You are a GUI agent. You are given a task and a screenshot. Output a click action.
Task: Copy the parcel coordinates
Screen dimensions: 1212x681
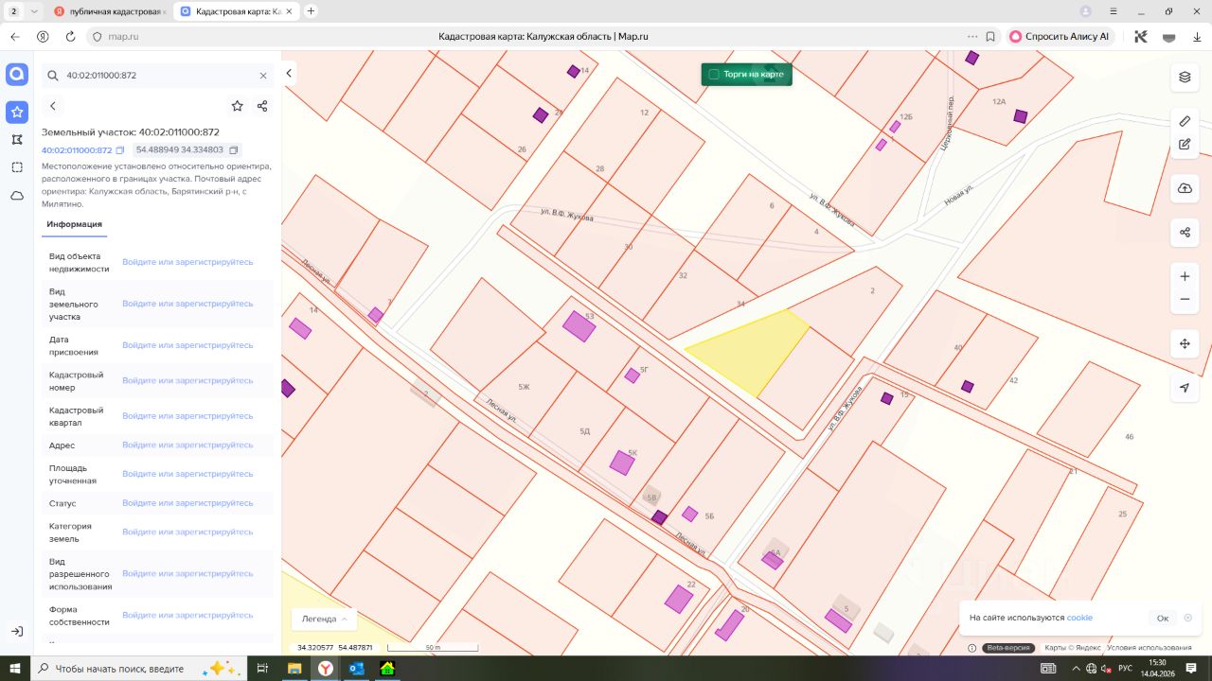click(x=235, y=149)
